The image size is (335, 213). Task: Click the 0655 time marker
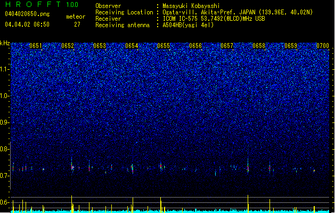pyautogui.click(x=164, y=46)
